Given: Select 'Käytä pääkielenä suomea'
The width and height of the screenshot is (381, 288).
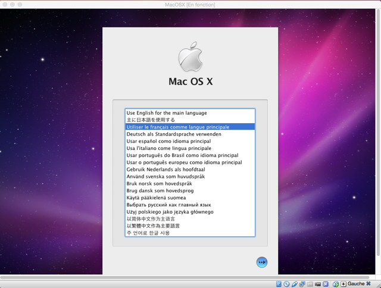Looking at the screenshot, I should 190,198.
